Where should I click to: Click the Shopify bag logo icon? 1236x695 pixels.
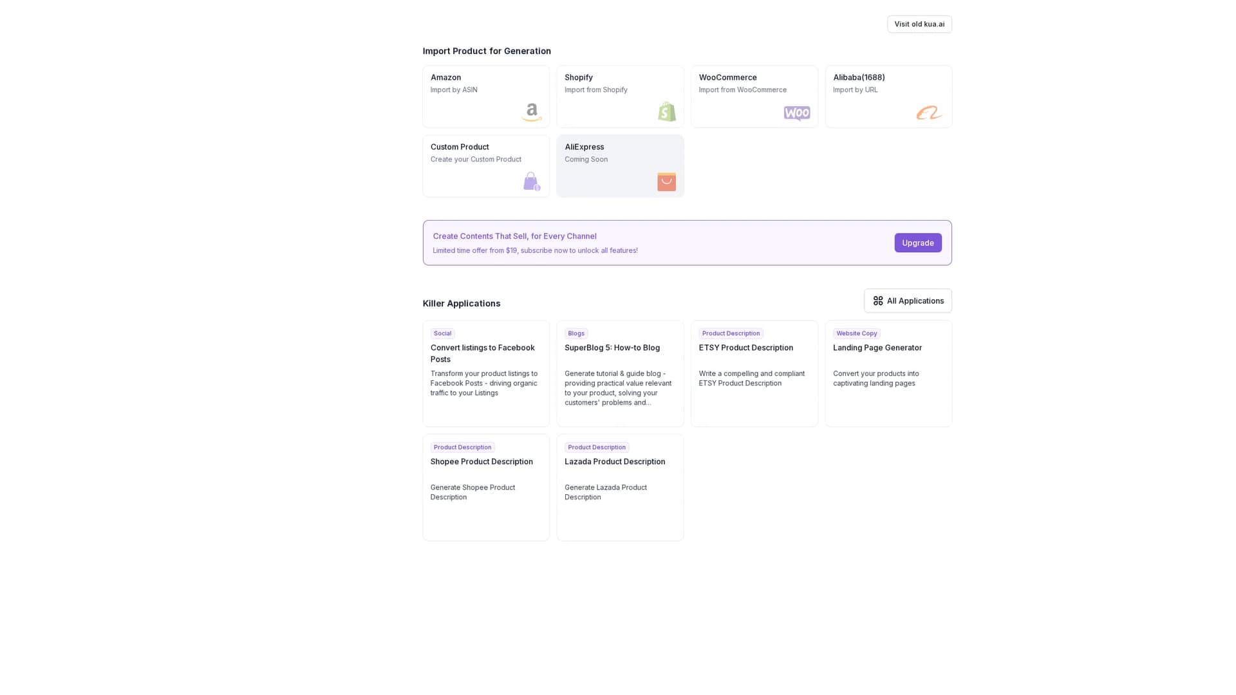pos(667,111)
